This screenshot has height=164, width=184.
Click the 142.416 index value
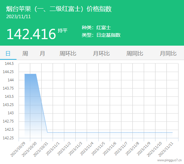[x=31, y=34]
